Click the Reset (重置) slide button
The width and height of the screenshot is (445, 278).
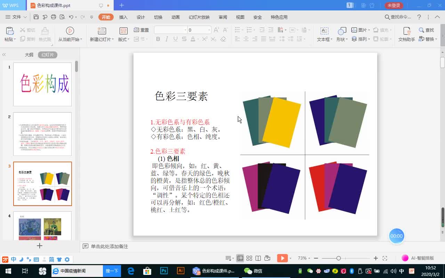(x=141, y=30)
